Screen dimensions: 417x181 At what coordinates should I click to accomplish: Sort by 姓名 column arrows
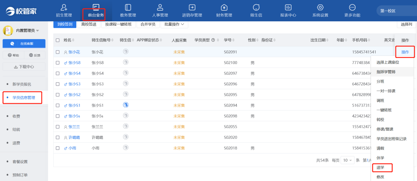[x=73, y=40]
